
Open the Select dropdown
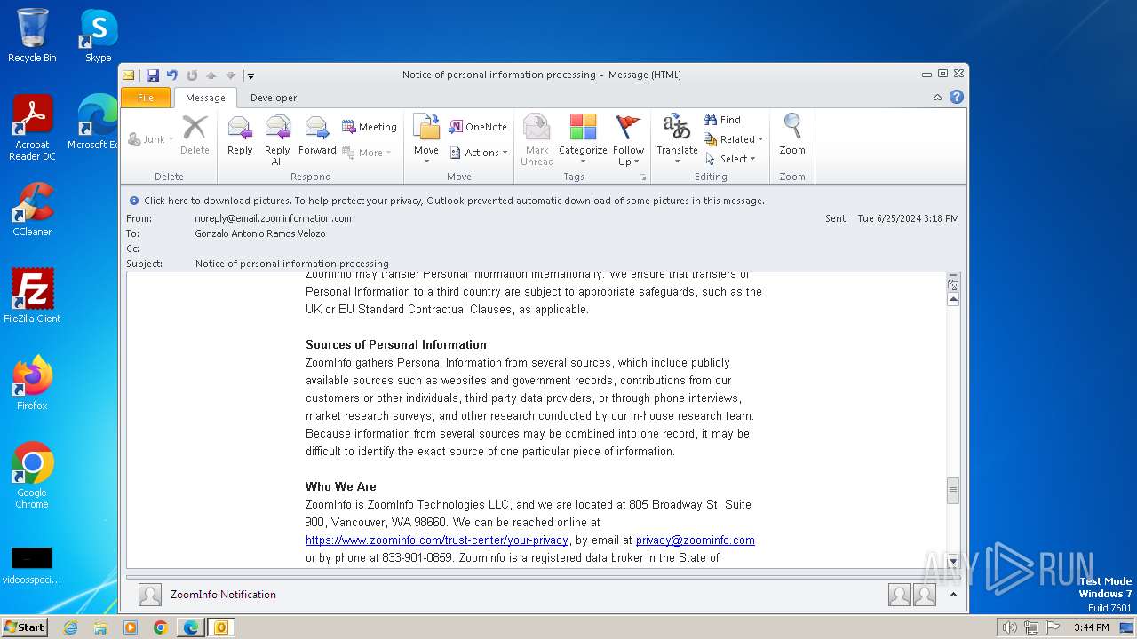tap(730, 159)
